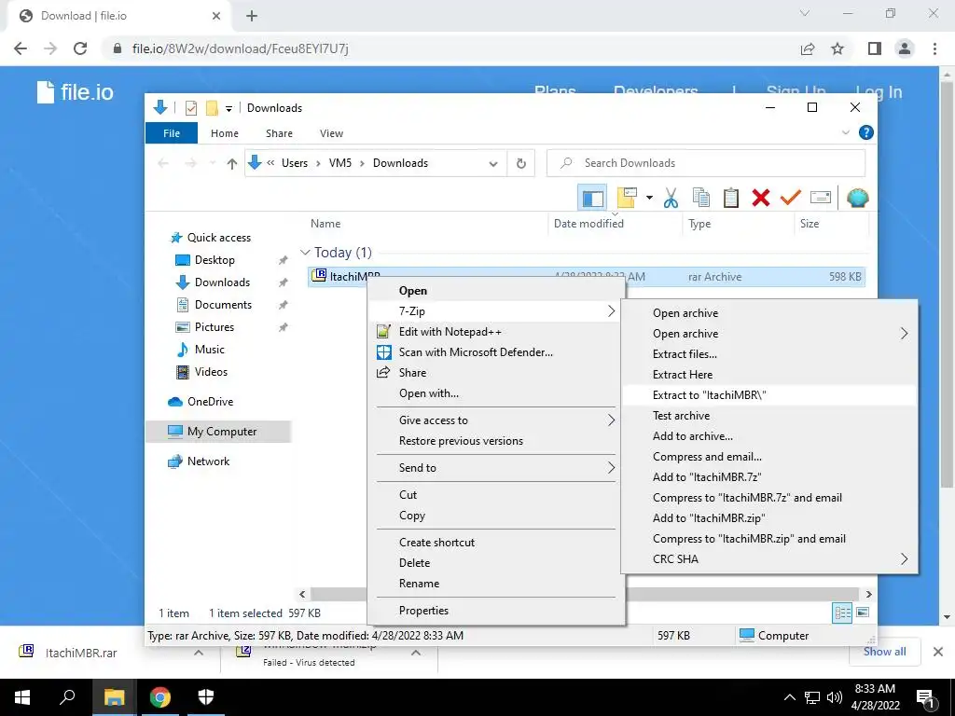Open Properties from context menu
955x716 pixels.
(494, 611)
